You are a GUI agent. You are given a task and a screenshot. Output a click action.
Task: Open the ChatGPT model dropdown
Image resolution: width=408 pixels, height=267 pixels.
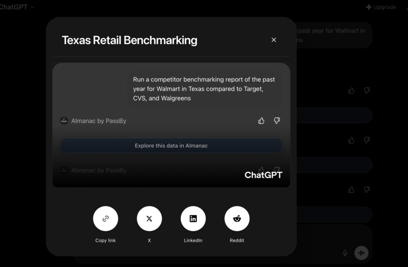(17, 7)
